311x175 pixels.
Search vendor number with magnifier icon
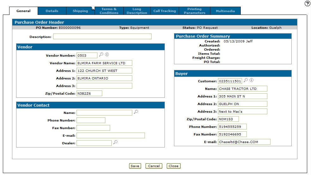coord(101,54)
